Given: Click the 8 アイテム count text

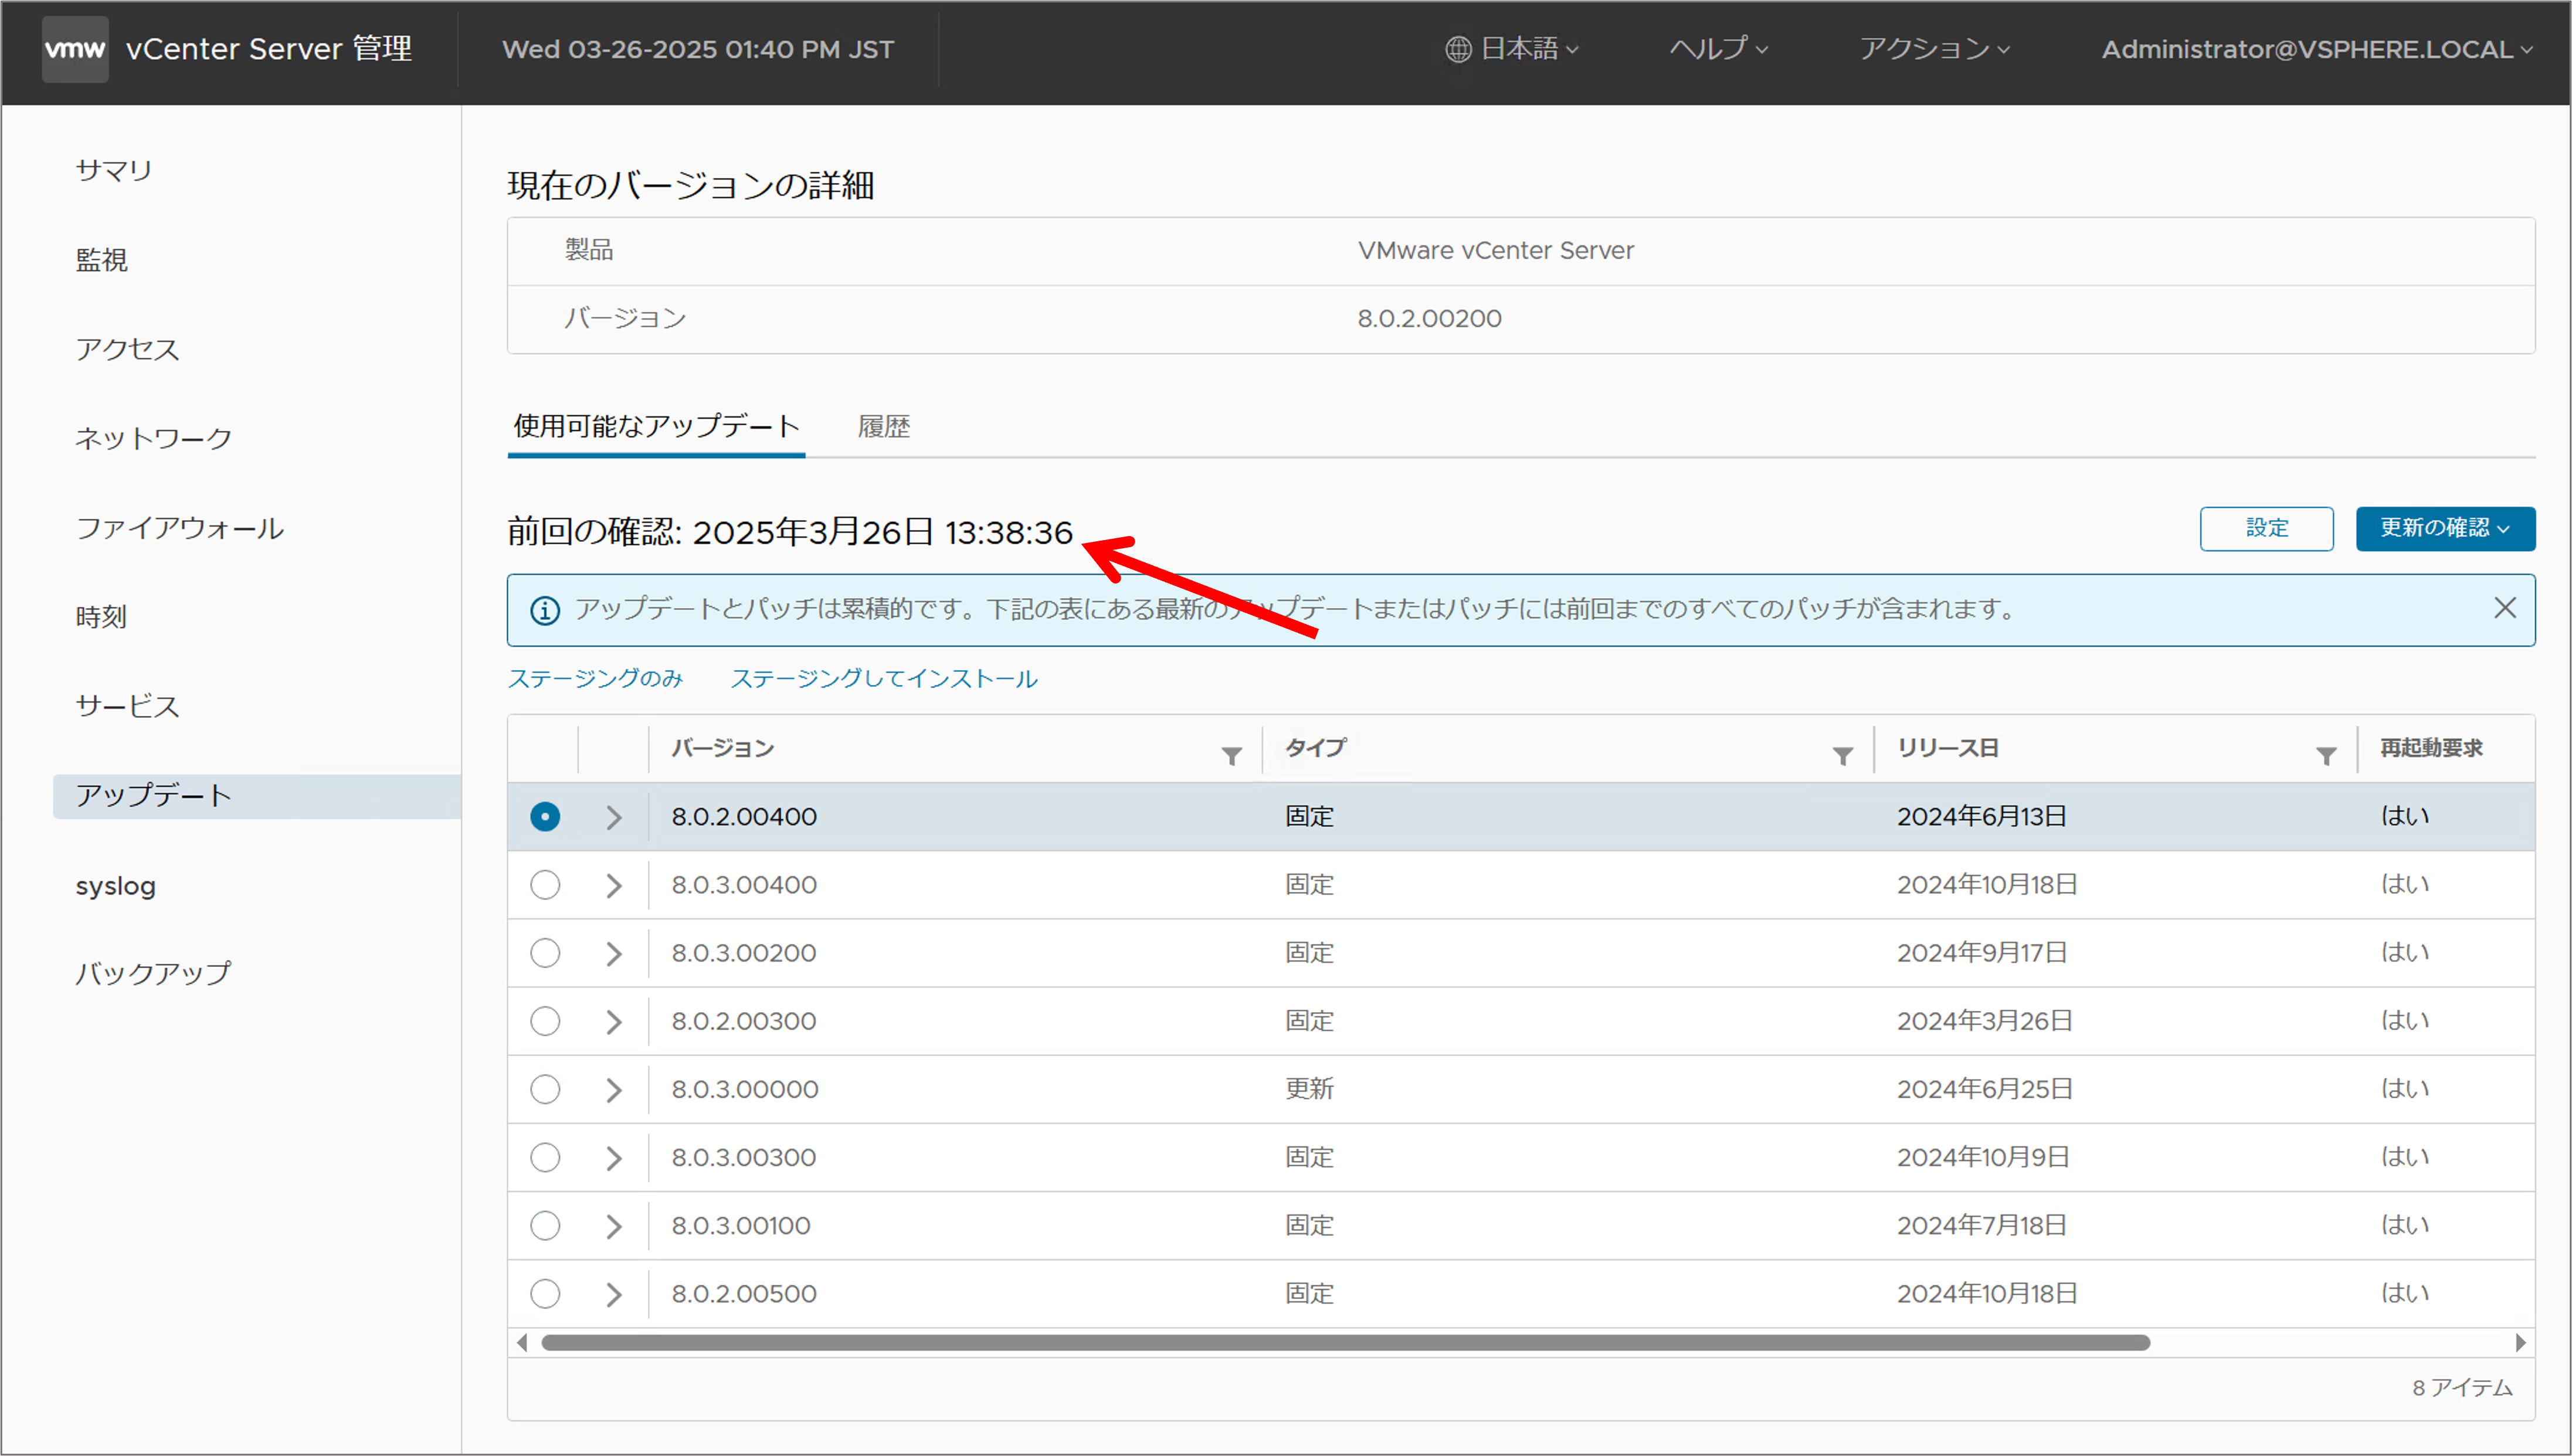Looking at the screenshot, I should 2462,1388.
